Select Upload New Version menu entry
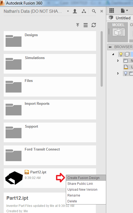This screenshot has height=213, width=133. (86, 190)
